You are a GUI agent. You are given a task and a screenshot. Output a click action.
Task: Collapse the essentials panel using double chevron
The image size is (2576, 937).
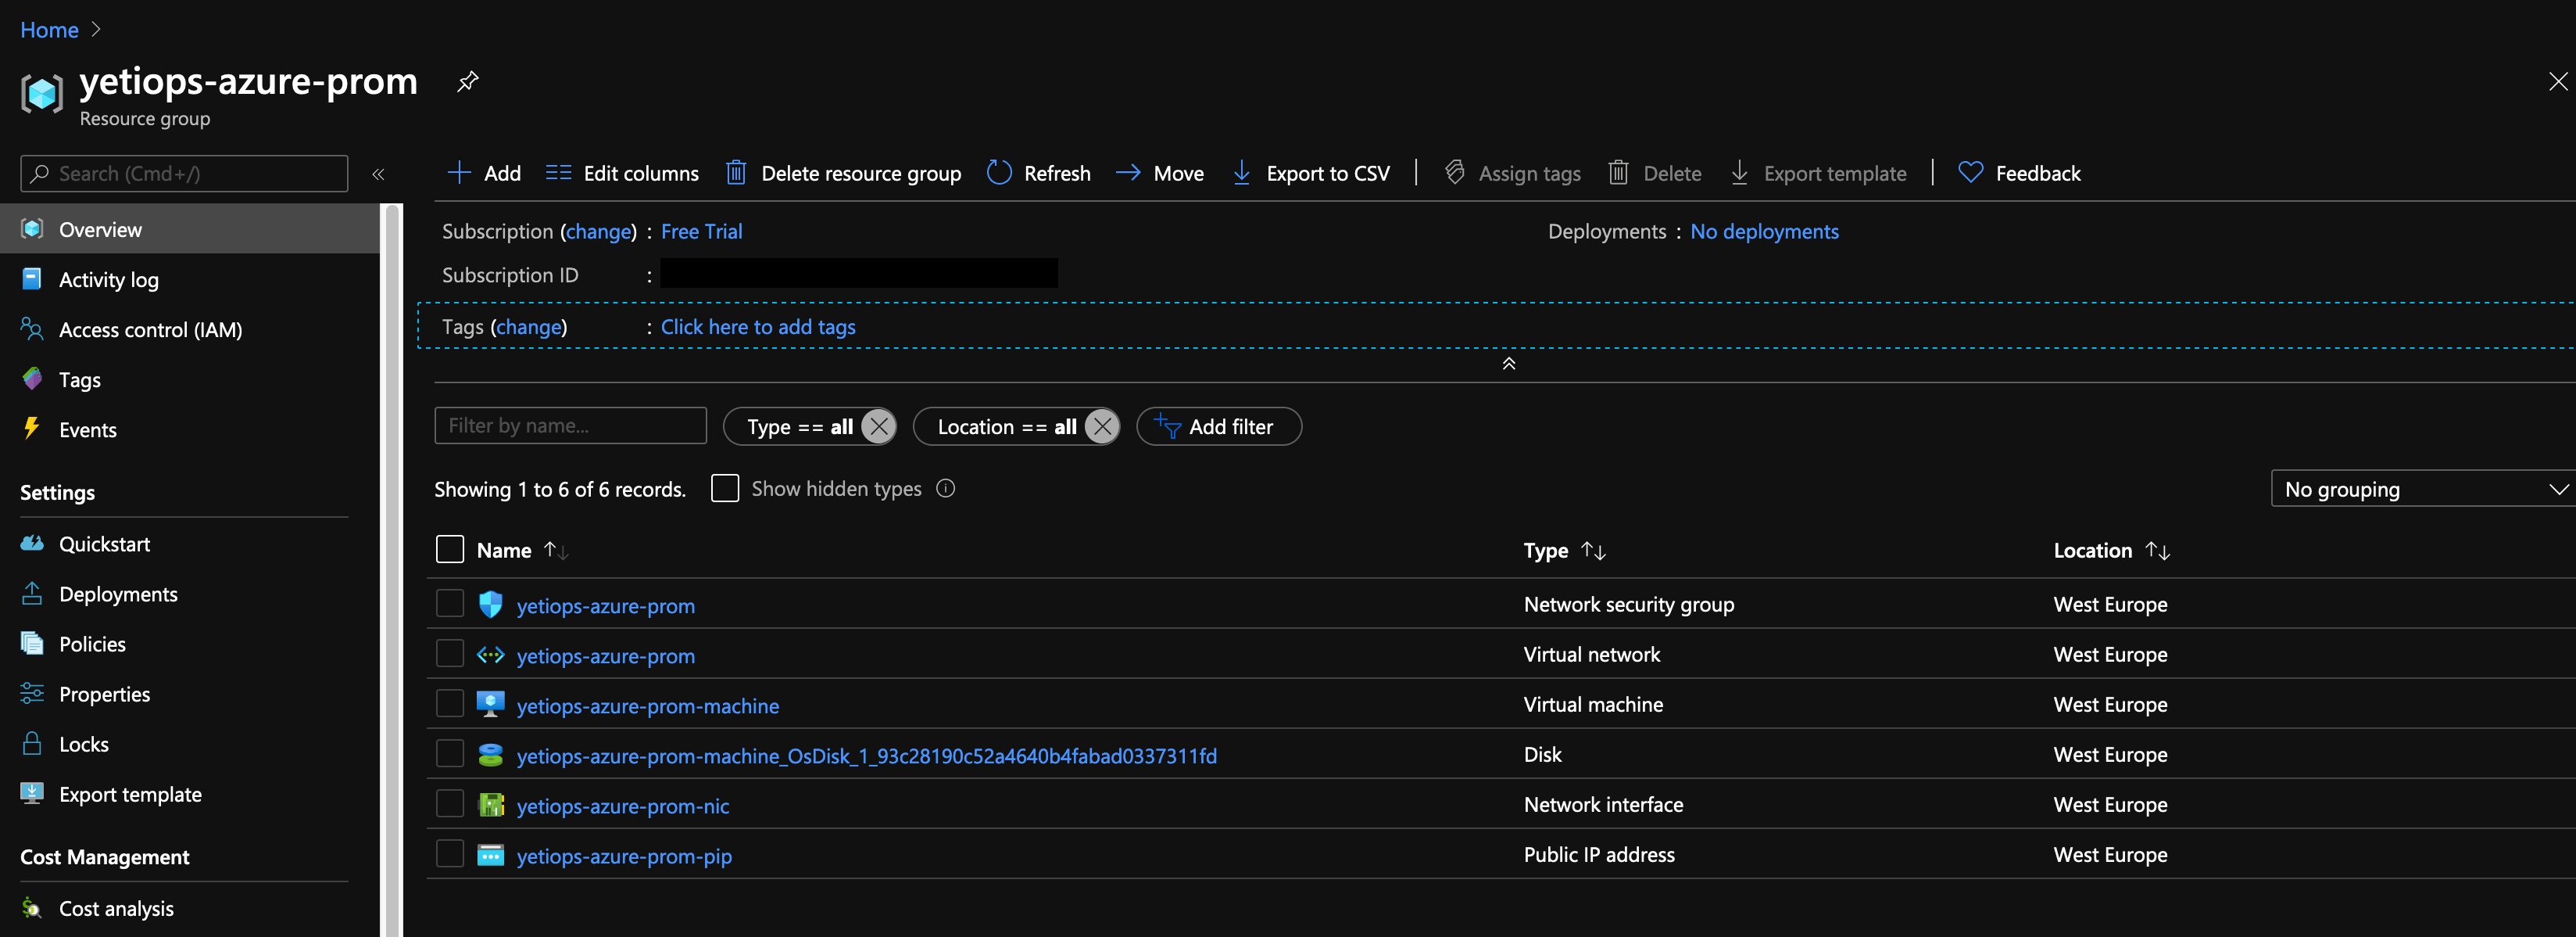[1509, 364]
